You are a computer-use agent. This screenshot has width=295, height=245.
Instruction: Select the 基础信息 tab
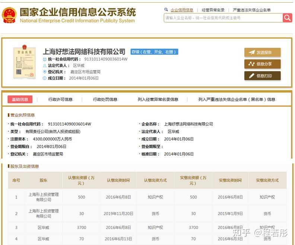(x=20, y=99)
